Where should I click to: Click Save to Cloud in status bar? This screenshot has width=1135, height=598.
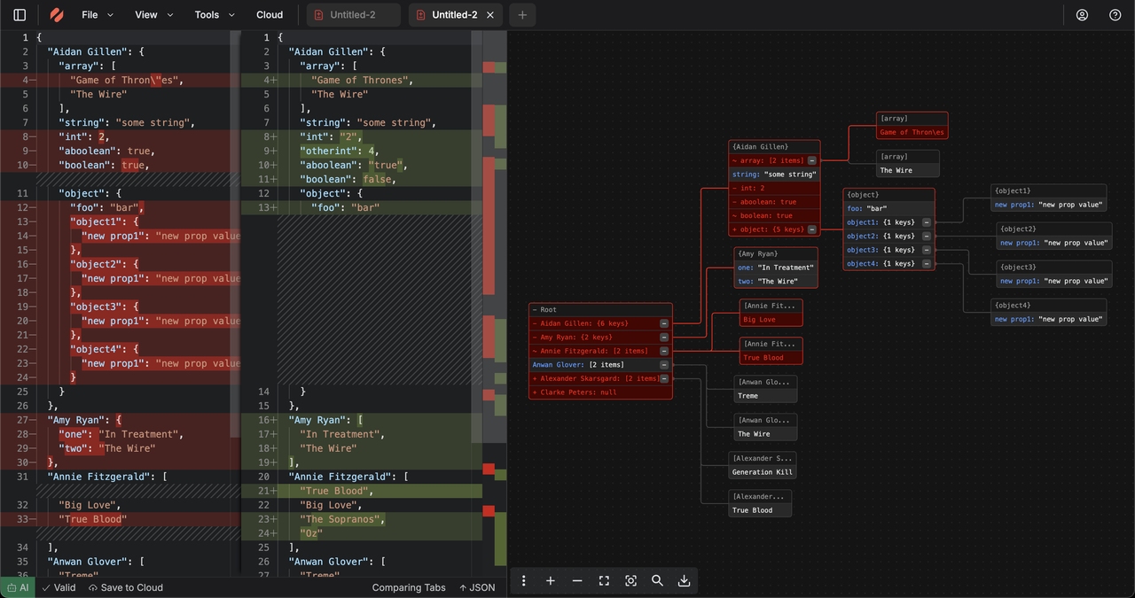(x=126, y=587)
